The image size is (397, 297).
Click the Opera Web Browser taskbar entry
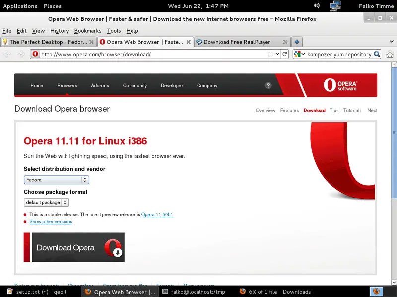(120, 292)
